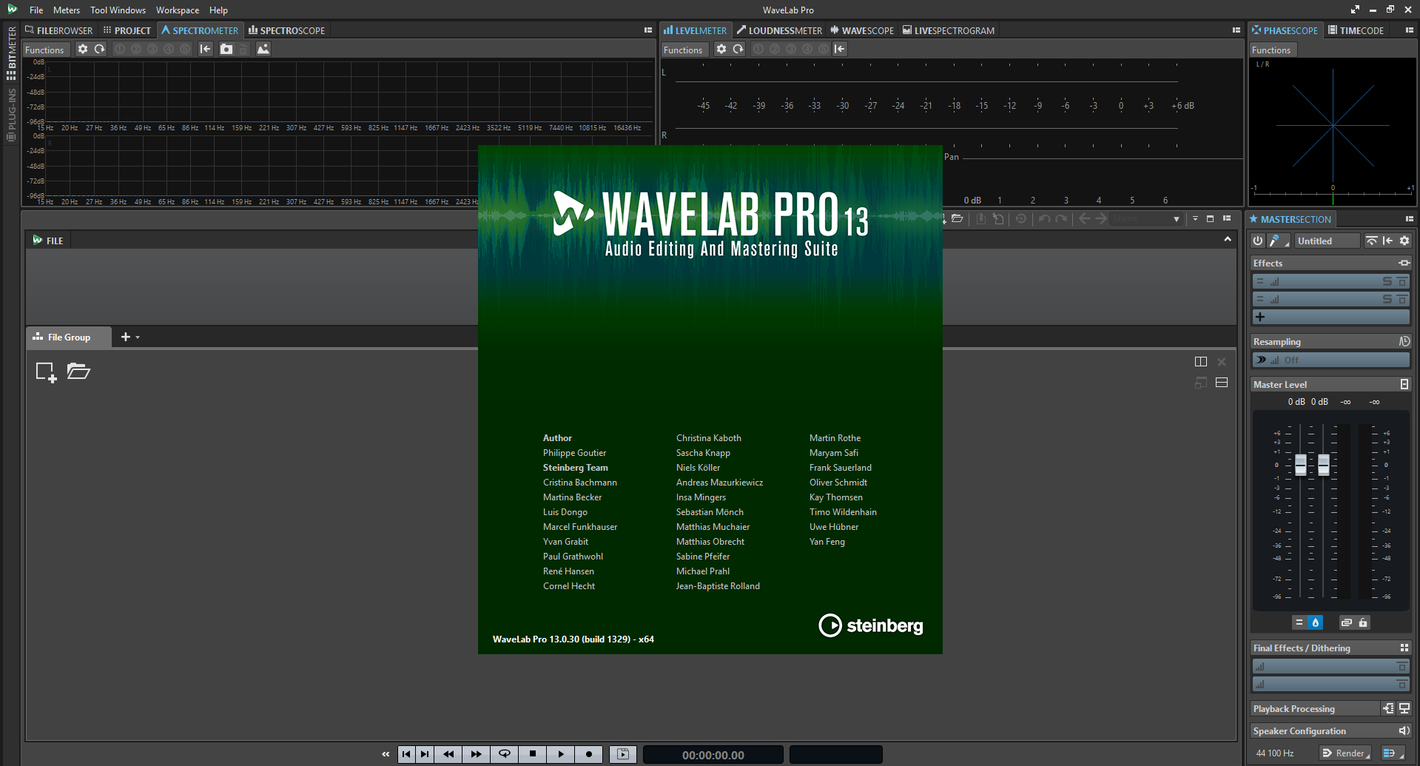The width and height of the screenshot is (1420, 766).
Task: Solo the first effect slot
Action: click(x=1387, y=281)
